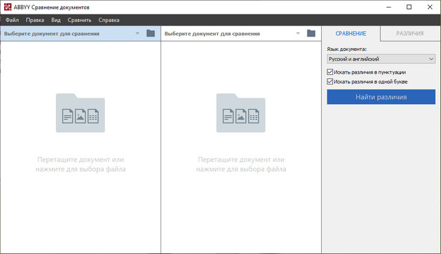Viewport: 441px width, 254px height.
Task: Open the Справка menu
Action: (109, 20)
